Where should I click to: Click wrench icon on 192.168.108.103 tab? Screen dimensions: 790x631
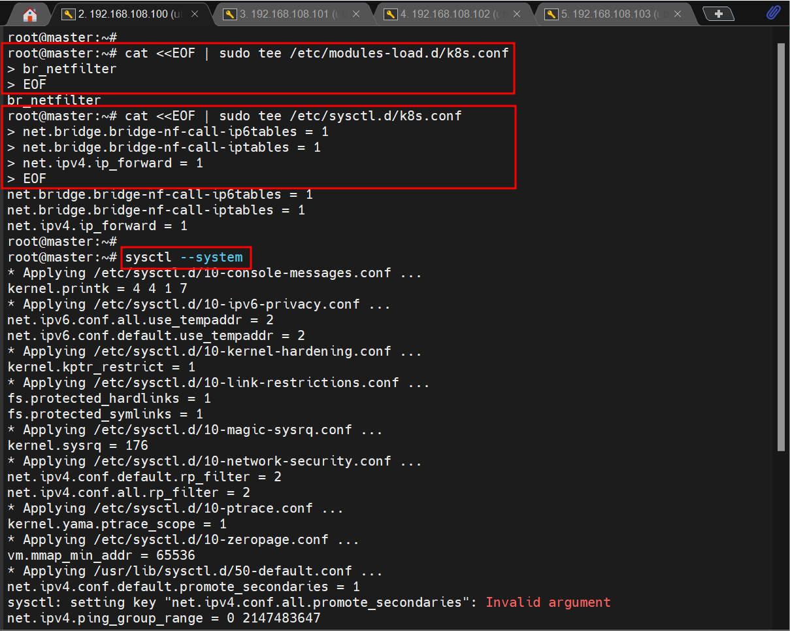point(551,14)
